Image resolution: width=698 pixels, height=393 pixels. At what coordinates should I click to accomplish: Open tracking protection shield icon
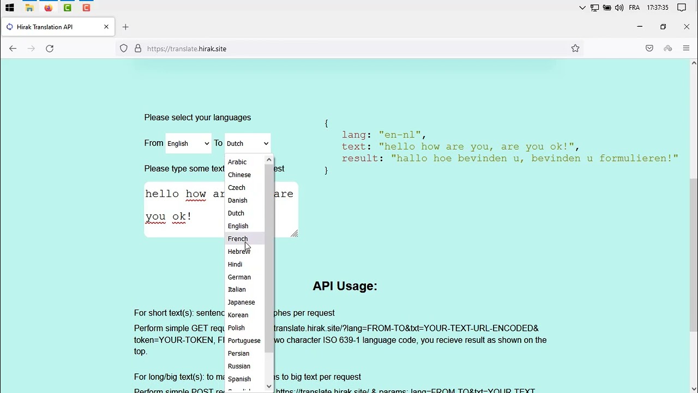tap(124, 49)
